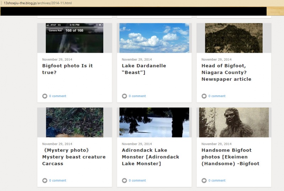
Task: Click the snowy lake with tree silhouettes thumbnail
Action: [154, 122]
